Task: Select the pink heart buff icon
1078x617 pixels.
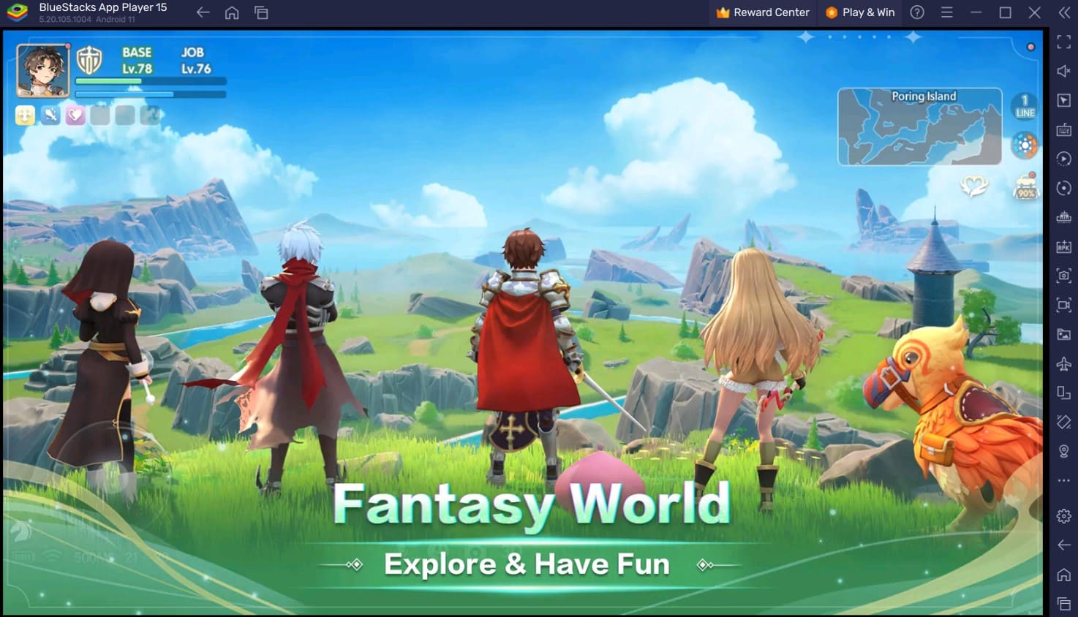Action: [75, 115]
